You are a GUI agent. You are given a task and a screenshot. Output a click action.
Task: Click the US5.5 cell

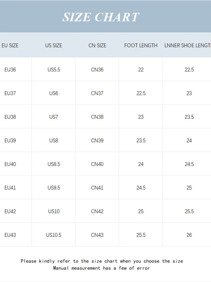(54, 70)
